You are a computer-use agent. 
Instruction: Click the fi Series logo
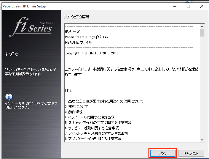32,27
